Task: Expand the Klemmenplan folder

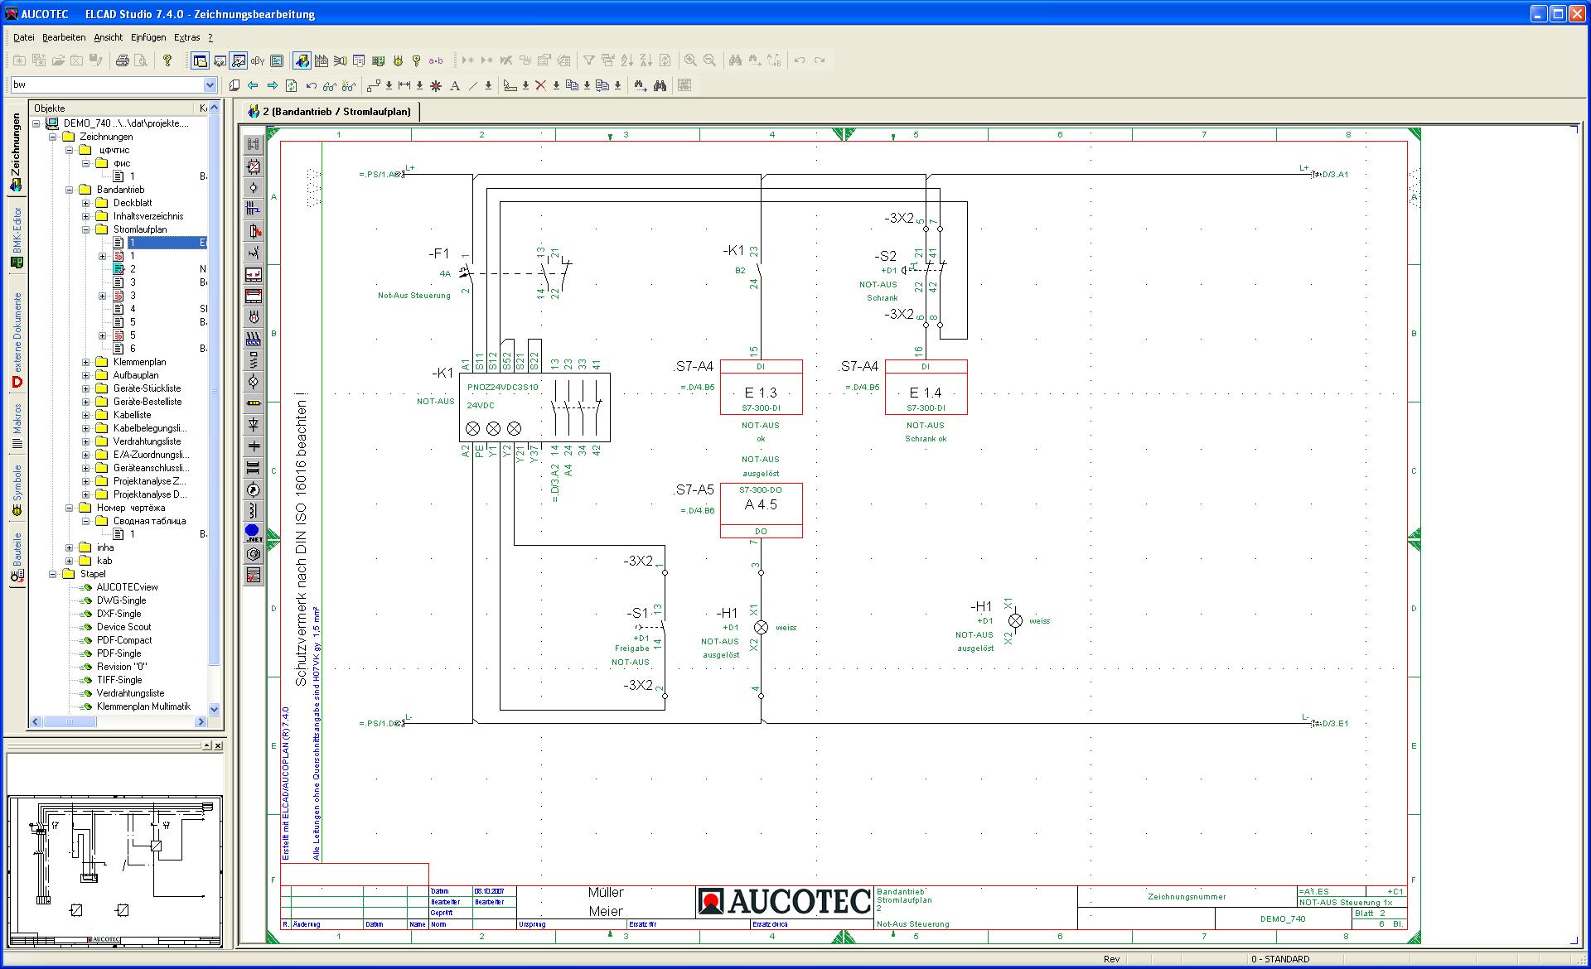Action: [85, 362]
